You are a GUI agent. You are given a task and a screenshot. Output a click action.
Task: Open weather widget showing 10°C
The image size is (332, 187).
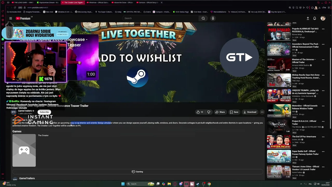pos(9,184)
